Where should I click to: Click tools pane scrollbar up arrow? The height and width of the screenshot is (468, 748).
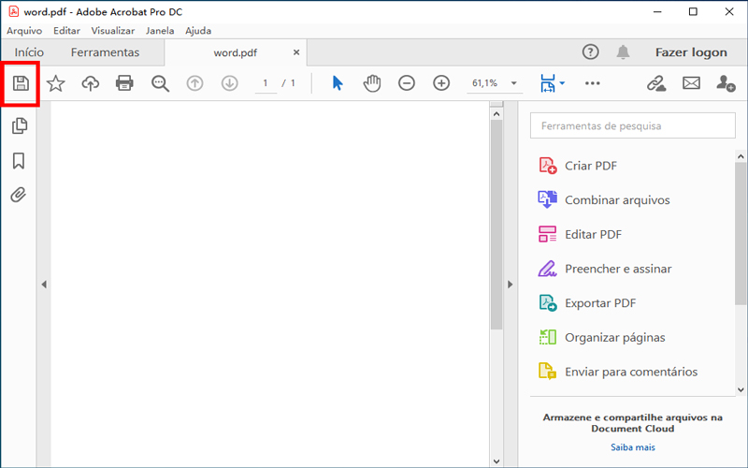click(x=741, y=156)
